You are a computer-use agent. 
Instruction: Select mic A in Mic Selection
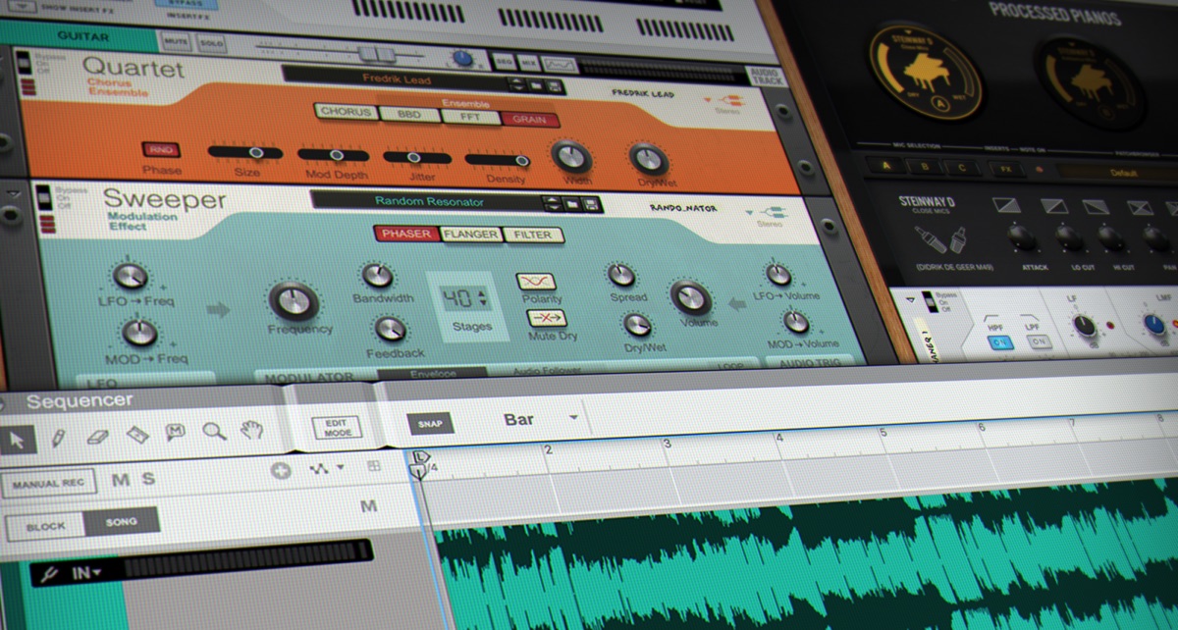887,166
